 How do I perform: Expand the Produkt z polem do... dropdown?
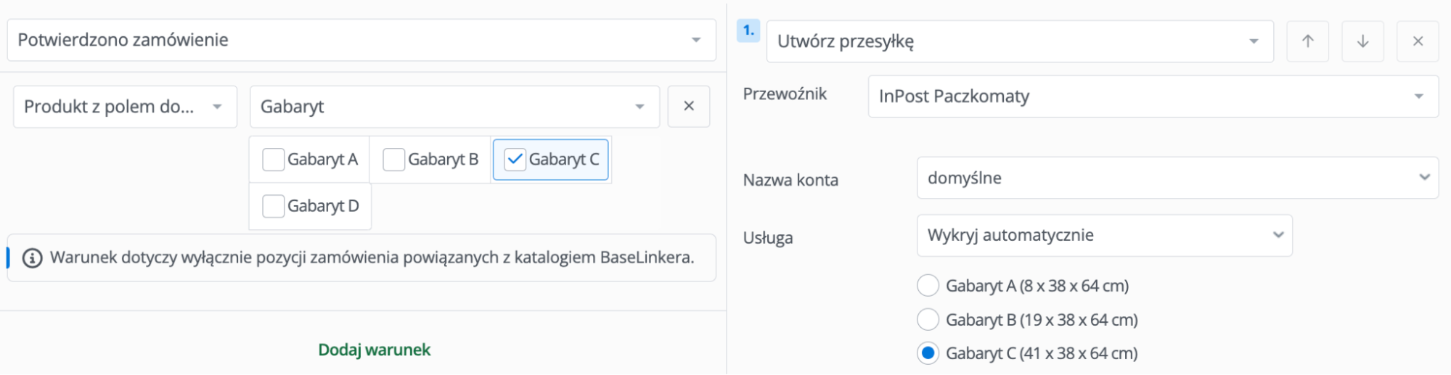click(x=125, y=107)
